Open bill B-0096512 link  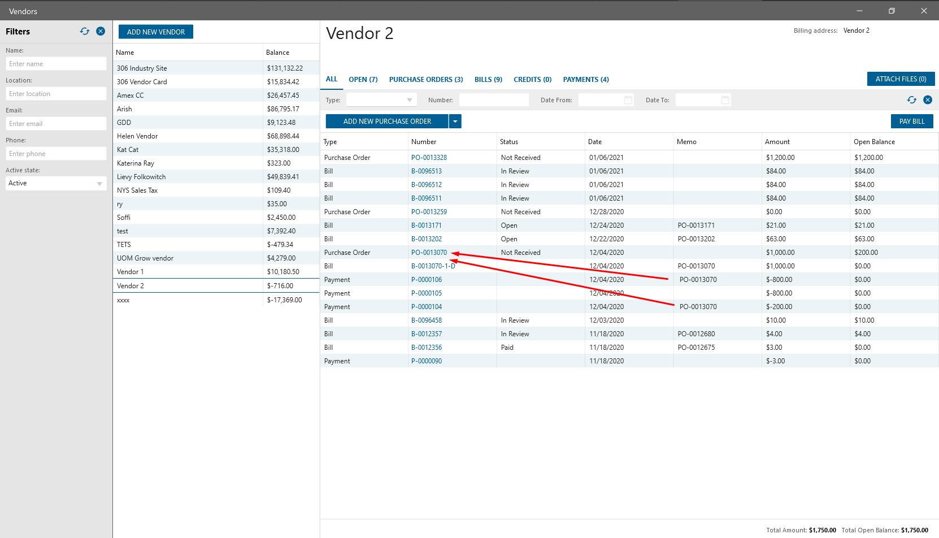[x=427, y=185]
